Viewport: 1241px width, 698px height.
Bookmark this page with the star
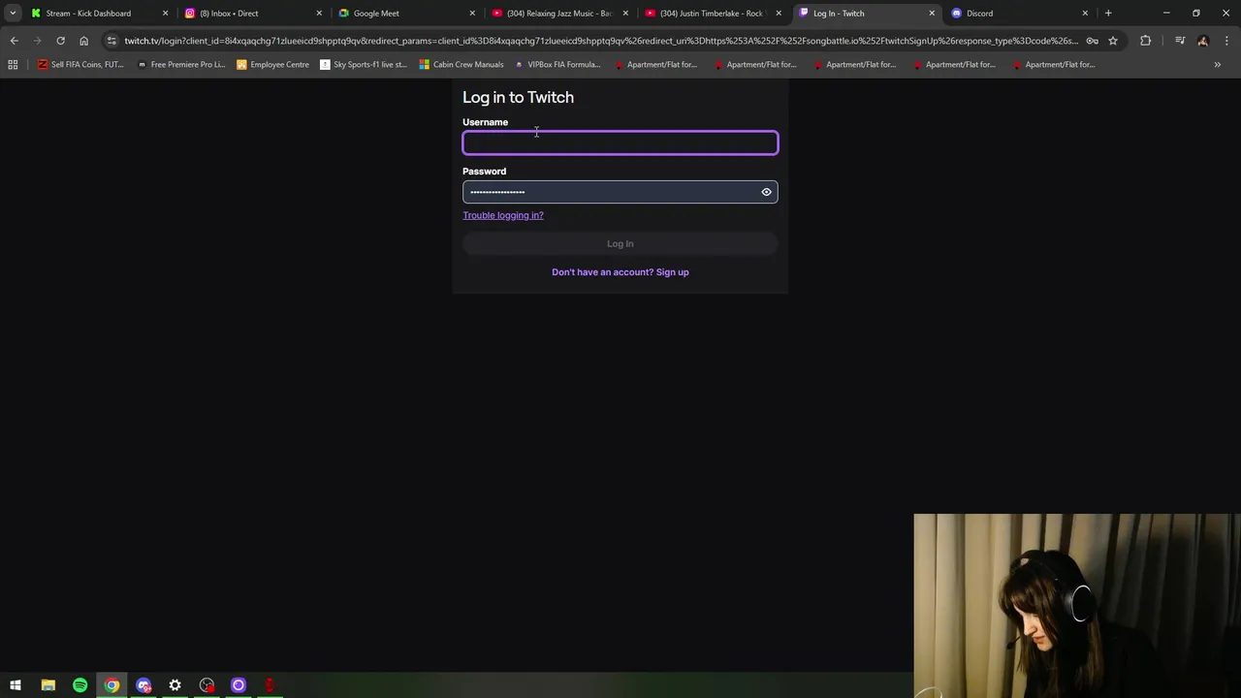(1113, 41)
